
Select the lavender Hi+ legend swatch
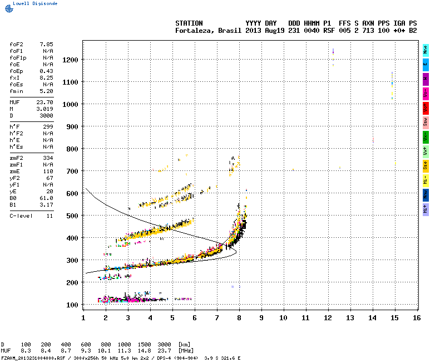pyautogui.click(x=426, y=210)
